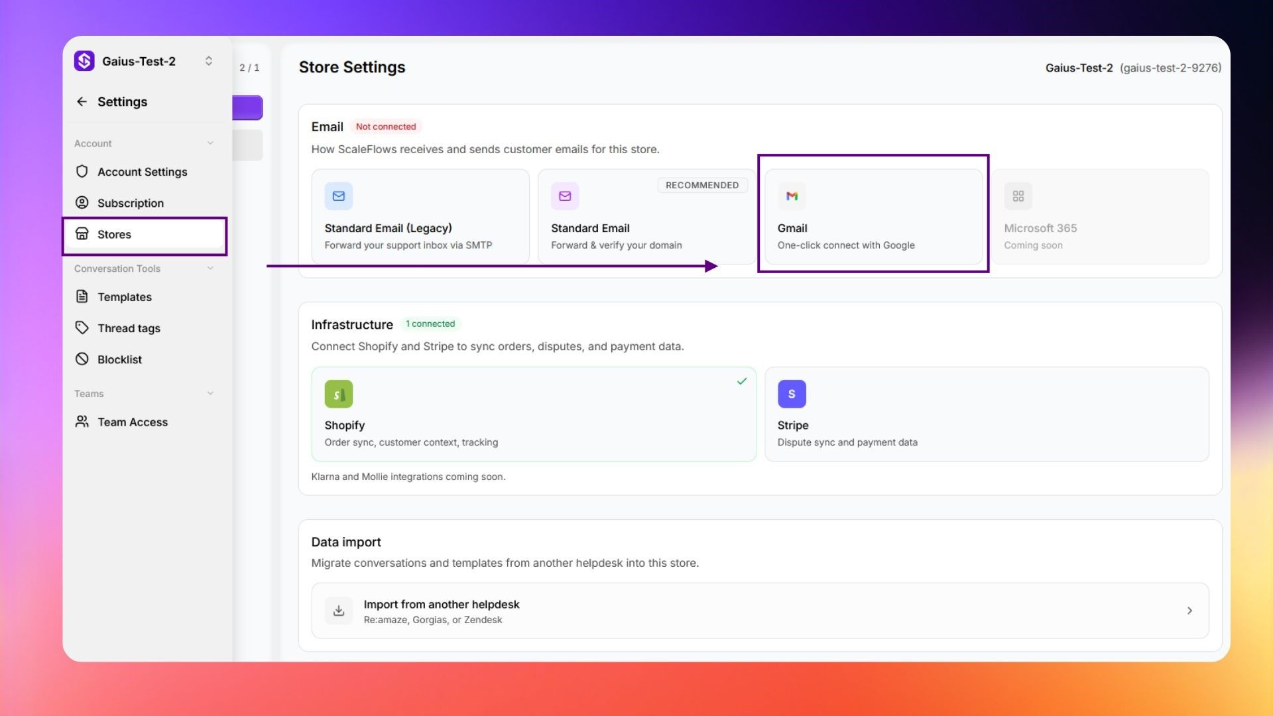This screenshot has height=716, width=1273.
Task: Choose Import from another helpdesk
Action: pos(760,611)
